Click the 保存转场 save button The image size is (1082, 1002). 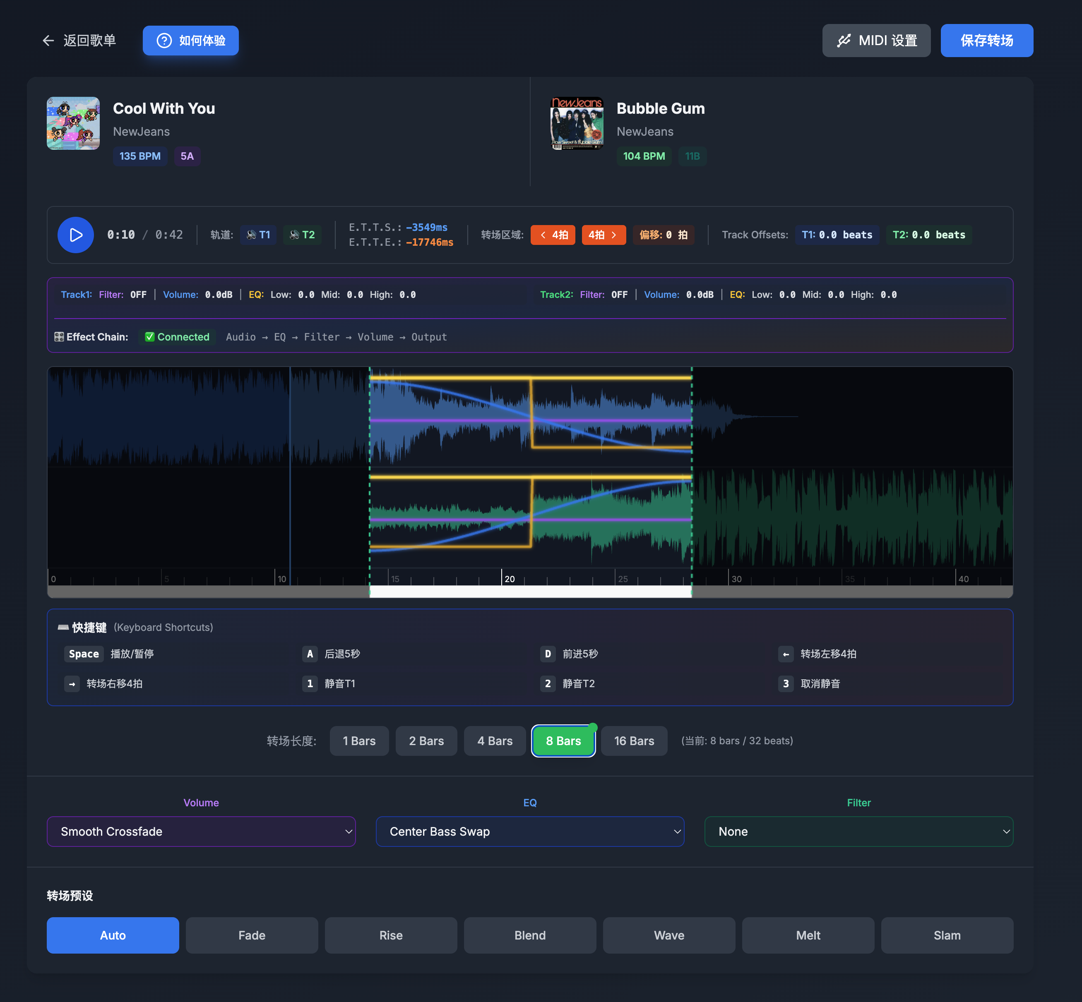pos(986,41)
